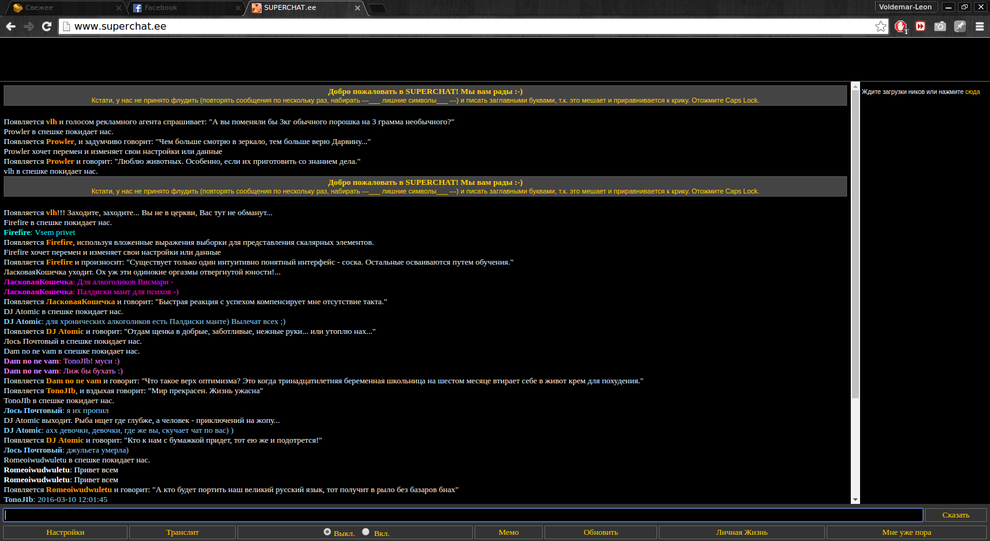Click orange vlh nick in рекламного агента line
Viewport: 990px width, 541px height.
click(51, 122)
